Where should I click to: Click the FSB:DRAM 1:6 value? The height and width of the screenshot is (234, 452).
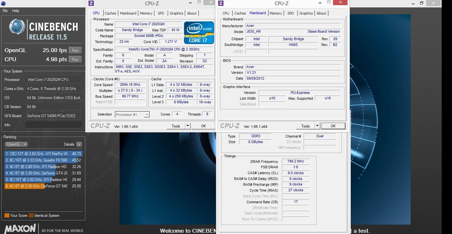(x=296, y=167)
